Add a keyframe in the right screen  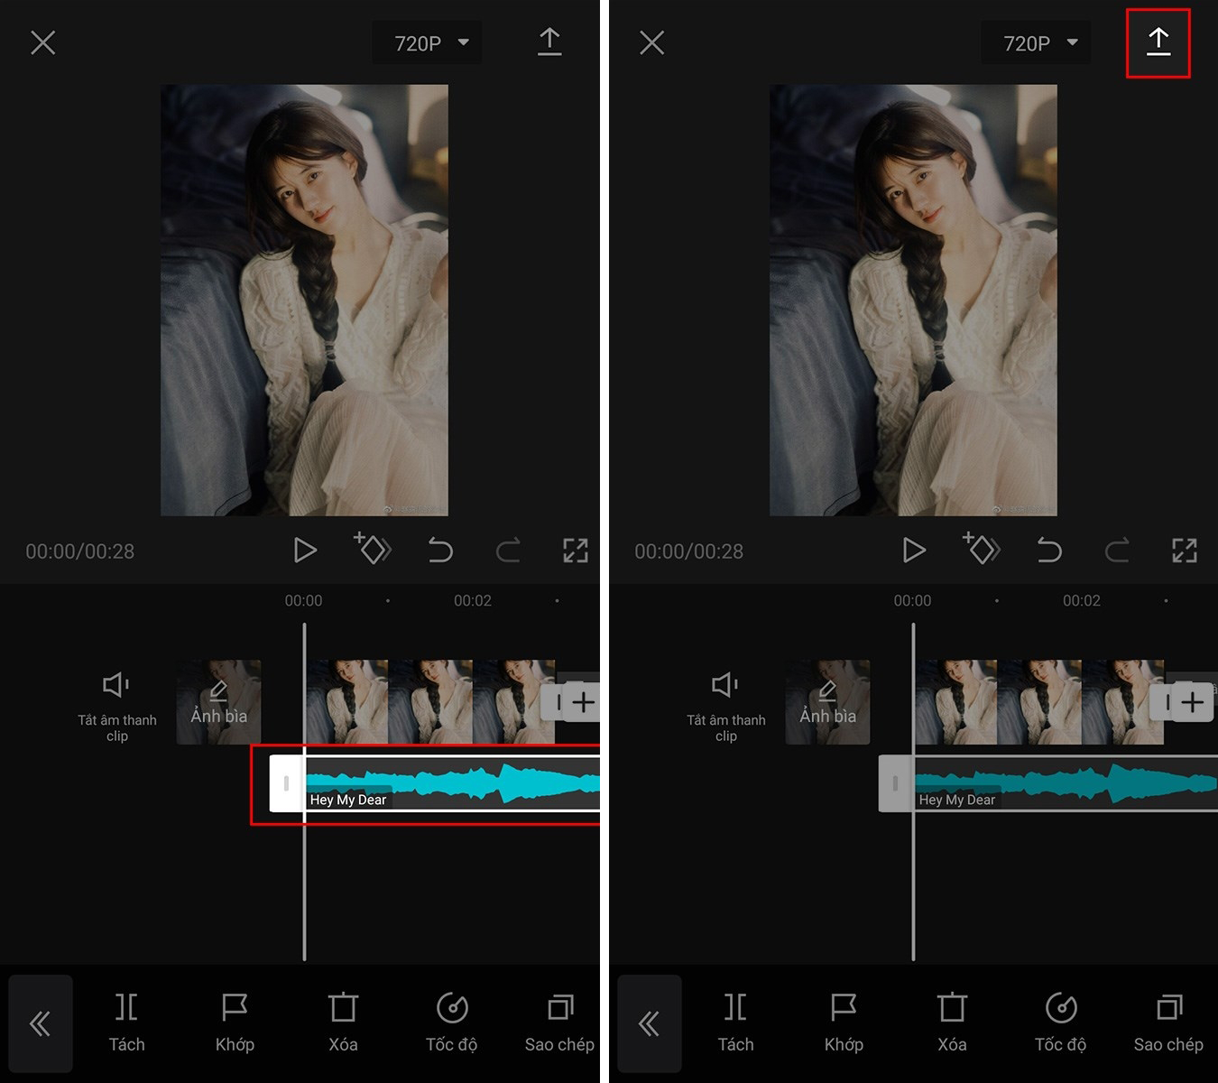pyautogui.click(x=982, y=548)
